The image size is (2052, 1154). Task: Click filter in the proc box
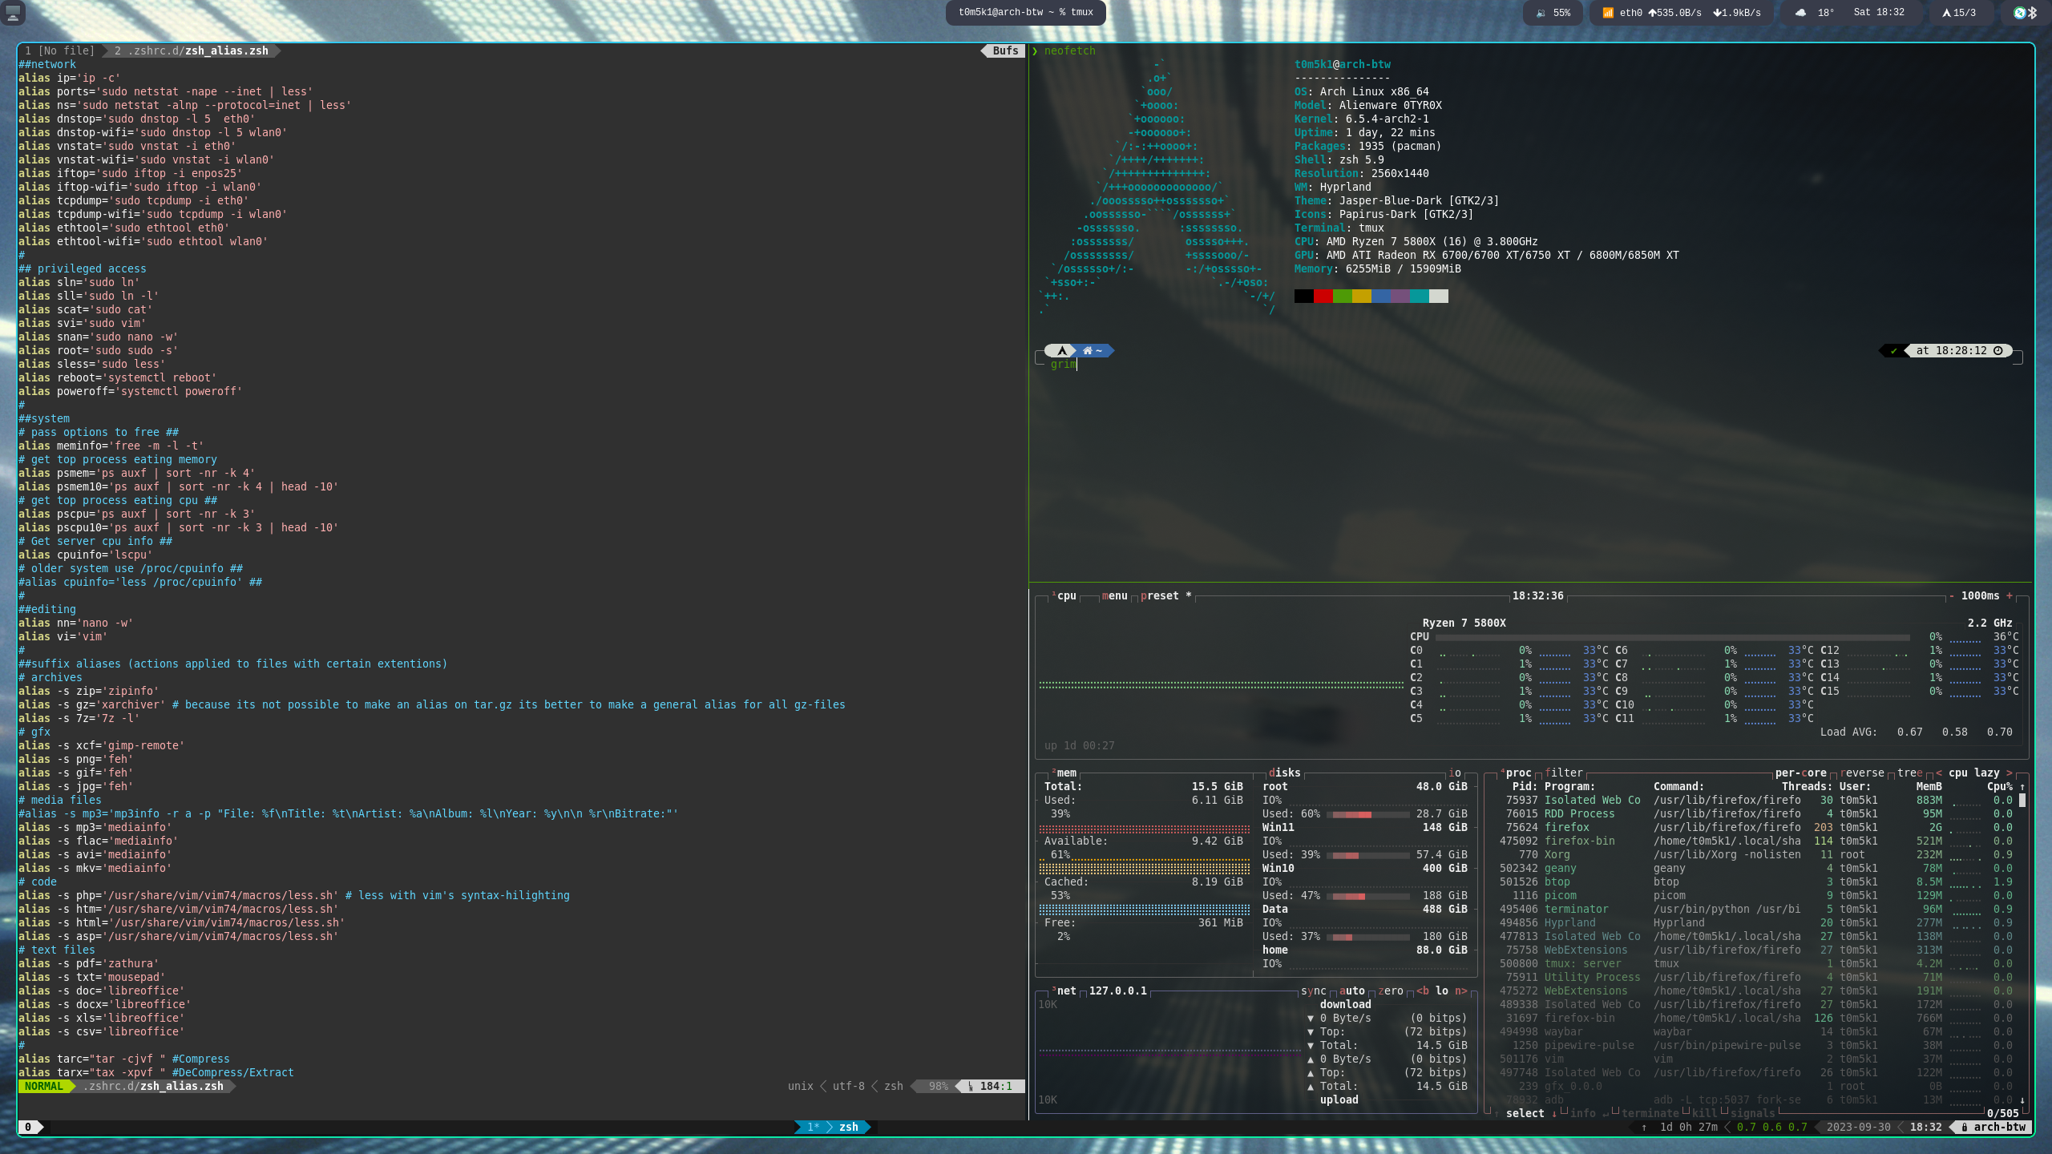click(x=1564, y=773)
